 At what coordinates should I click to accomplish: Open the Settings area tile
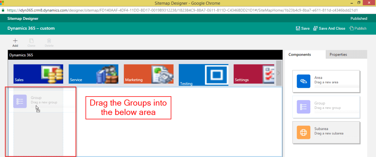[254, 74]
